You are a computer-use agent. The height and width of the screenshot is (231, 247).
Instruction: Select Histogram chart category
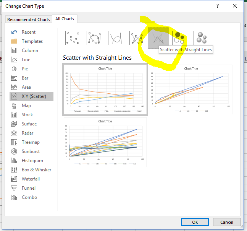[32, 161]
